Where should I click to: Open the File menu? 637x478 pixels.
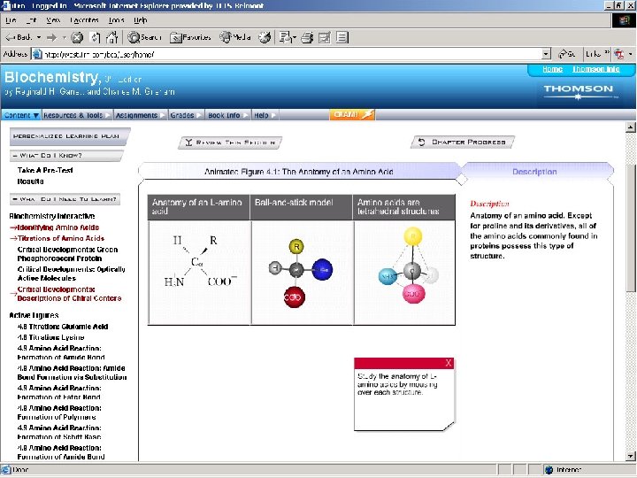[11, 19]
